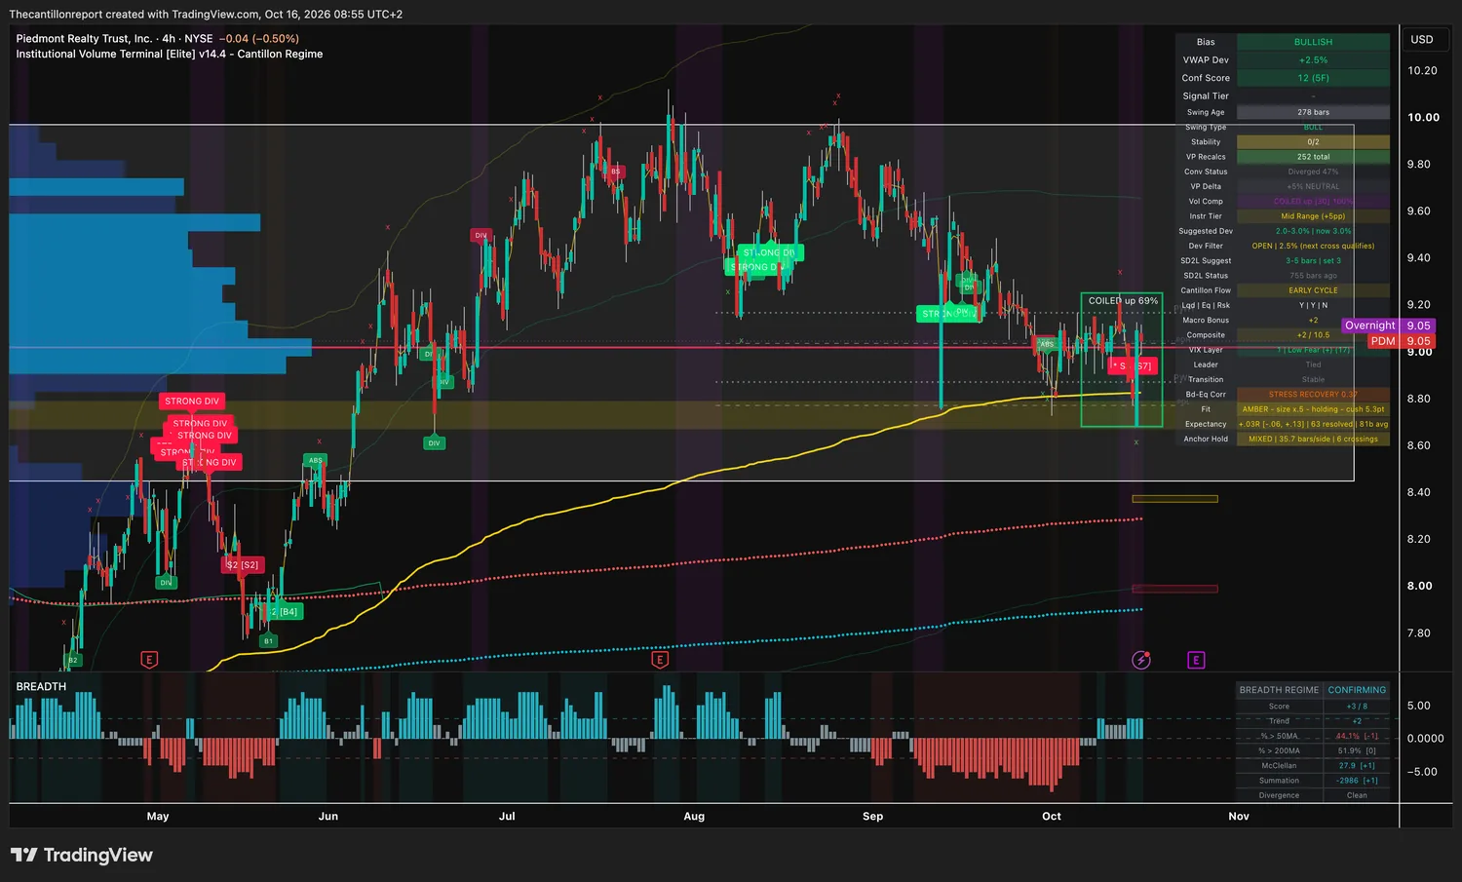Click the Mid Range (+5pp) Instr Tier value

click(x=1313, y=216)
